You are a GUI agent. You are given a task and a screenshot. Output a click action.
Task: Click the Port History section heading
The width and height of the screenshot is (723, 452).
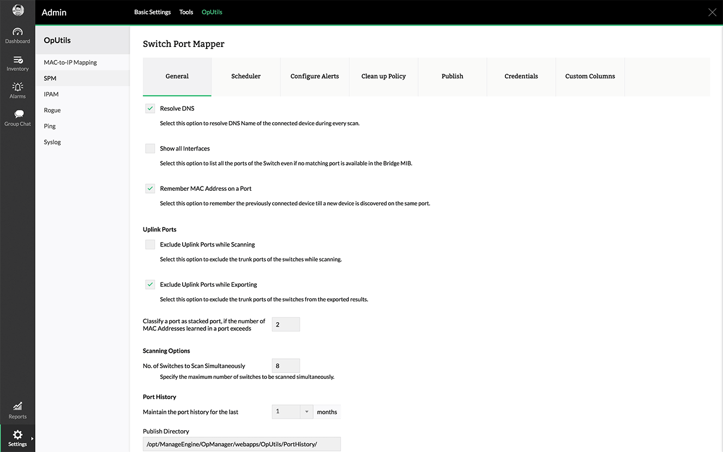(160, 397)
